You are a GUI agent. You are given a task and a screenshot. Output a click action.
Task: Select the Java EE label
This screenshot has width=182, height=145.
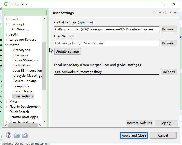[15, 19]
